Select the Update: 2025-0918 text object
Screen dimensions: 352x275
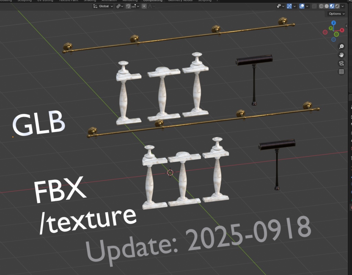point(198,241)
